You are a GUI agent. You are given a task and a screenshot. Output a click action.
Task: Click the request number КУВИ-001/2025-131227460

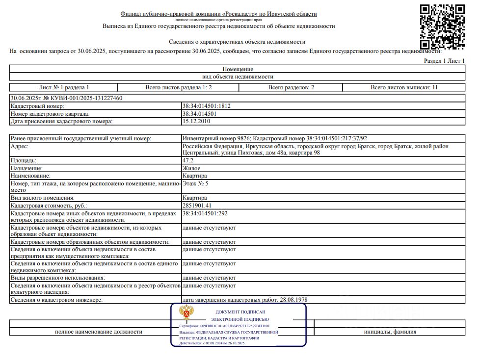[x=86, y=98]
